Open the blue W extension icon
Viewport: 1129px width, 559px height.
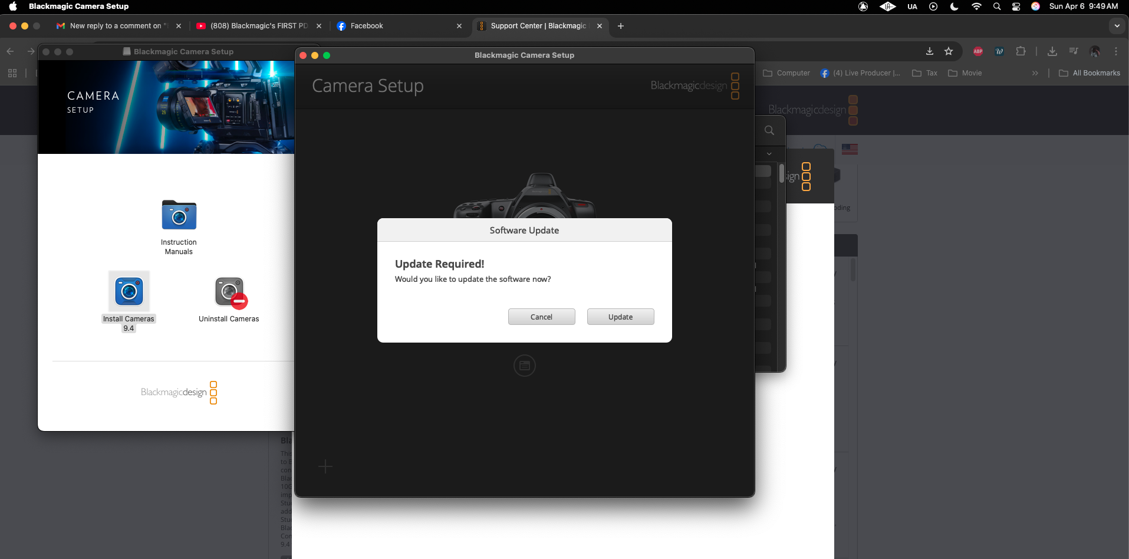click(999, 51)
